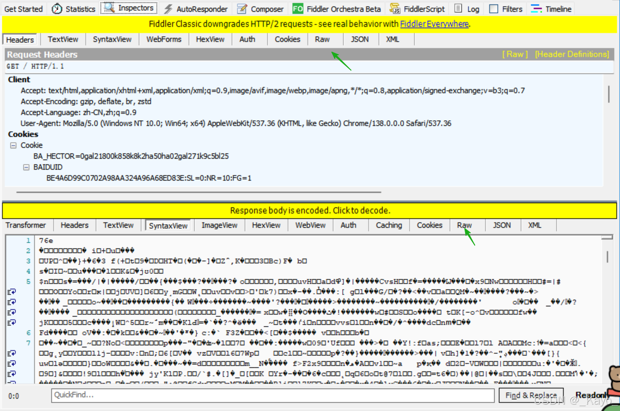
Task: Open response Transformer tab
Action: [x=26, y=225]
